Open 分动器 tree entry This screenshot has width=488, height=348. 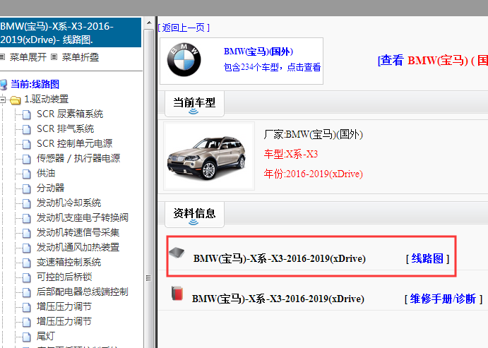50,188
